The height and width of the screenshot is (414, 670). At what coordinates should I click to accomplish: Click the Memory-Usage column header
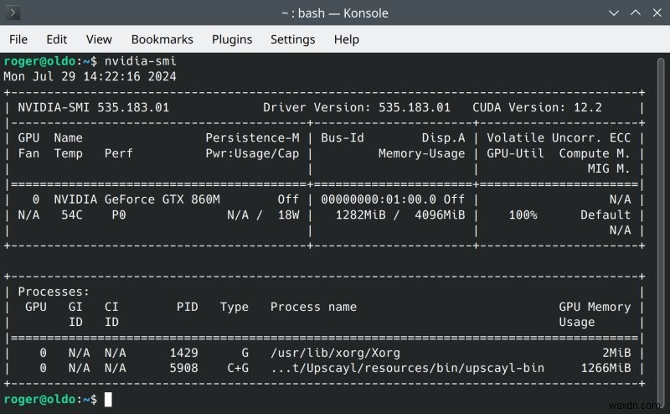[421, 153]
